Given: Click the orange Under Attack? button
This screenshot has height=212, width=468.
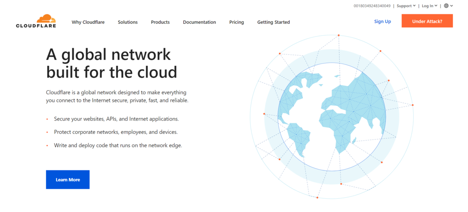Looking at the screenshot, I should coord(427,21).
